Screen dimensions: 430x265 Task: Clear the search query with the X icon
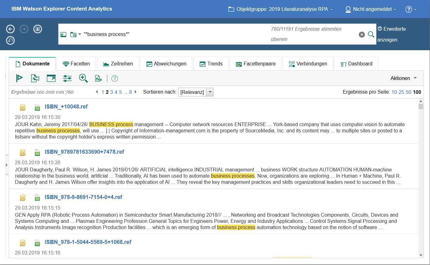(x=362, y=34)
